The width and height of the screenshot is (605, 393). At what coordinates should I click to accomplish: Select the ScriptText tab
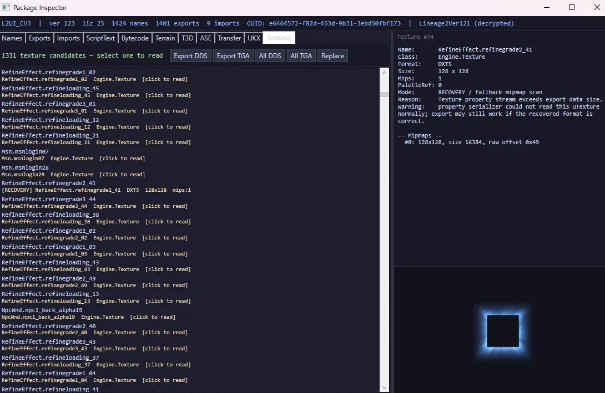coord(100,38)
